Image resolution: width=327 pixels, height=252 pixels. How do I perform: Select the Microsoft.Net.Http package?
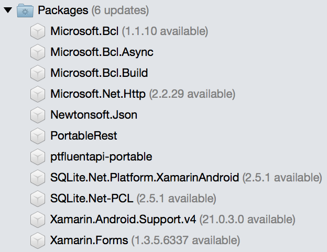click(x=98, y=94)
